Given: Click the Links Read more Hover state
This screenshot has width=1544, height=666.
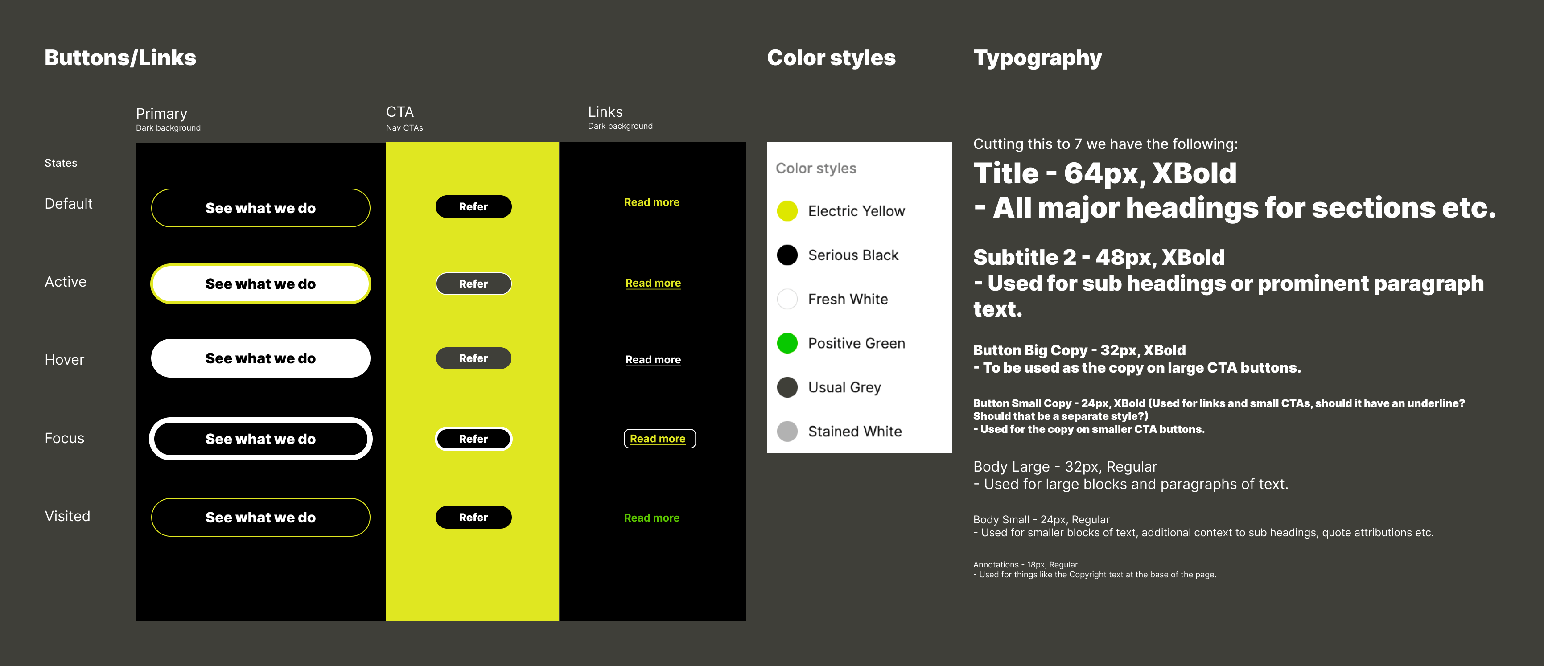Looking at the screenshot, I should (x=654, y=358).
